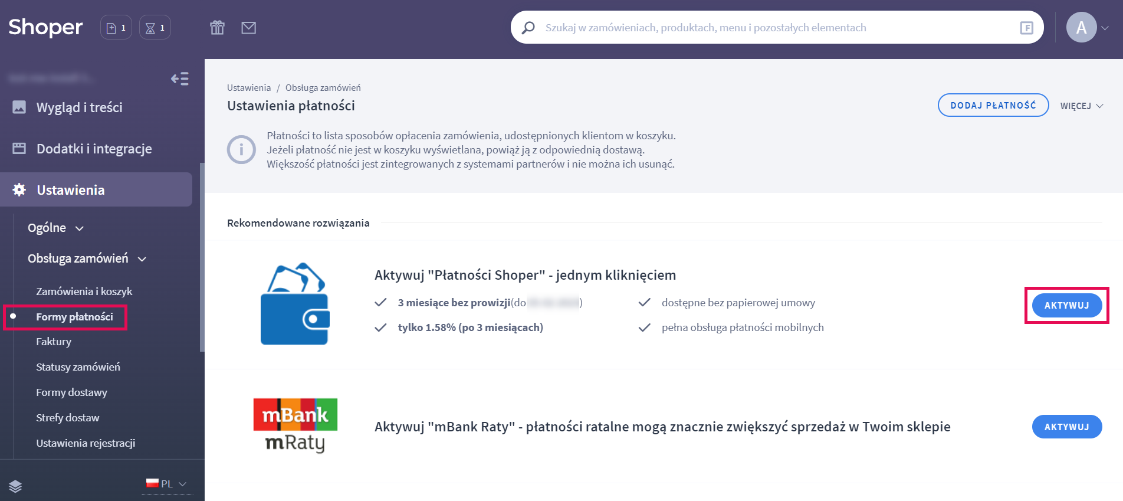Collapse the Obsługa zamówień submenu
This screenshot has height=501, width=1123.
click(x=87, y=258)
